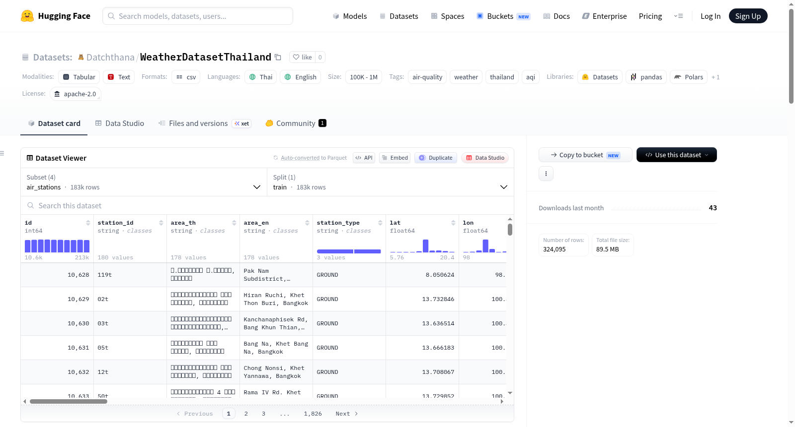
Task: Click the Hugging Face logo icon
Action: 27,16
